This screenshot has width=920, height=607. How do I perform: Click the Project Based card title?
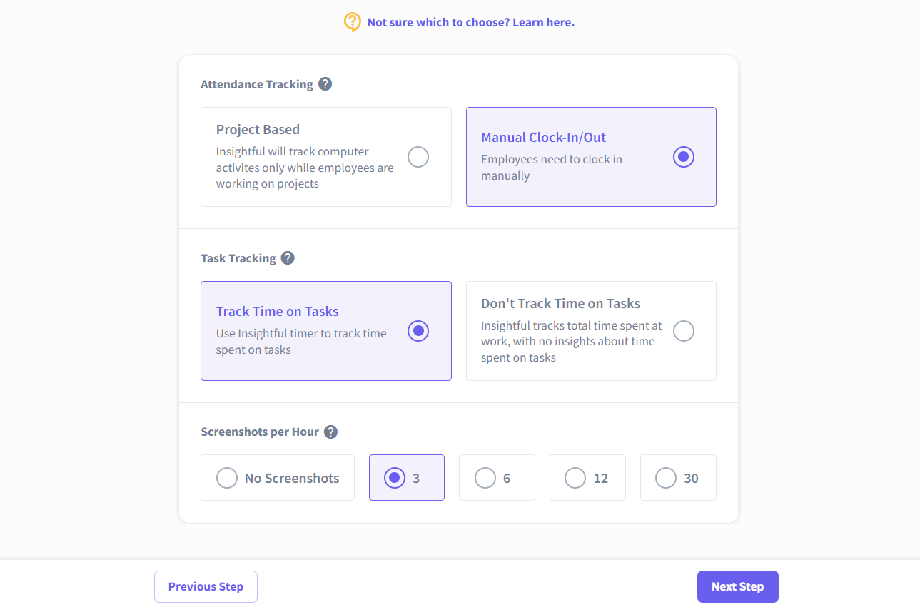point(258,130)
